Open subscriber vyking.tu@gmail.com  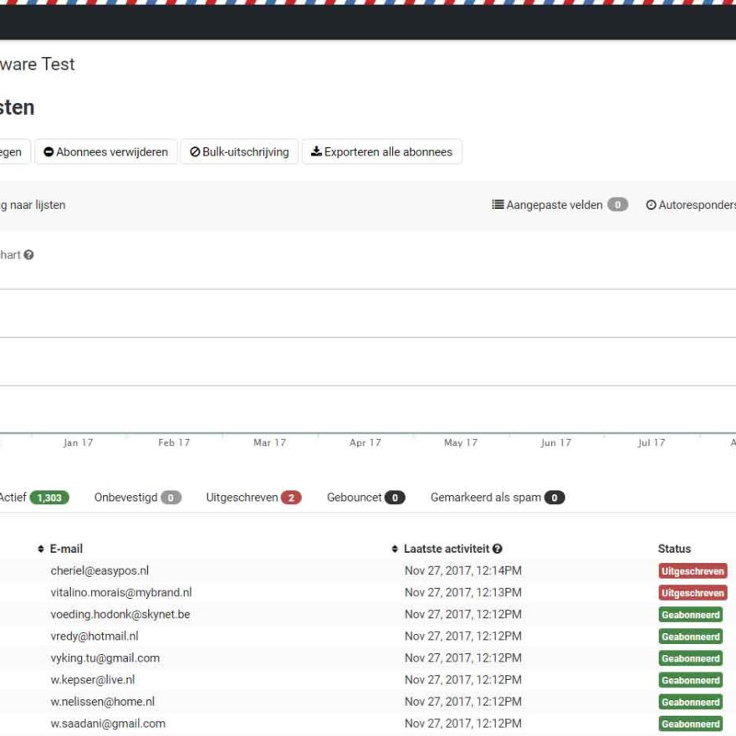point(105,658)
